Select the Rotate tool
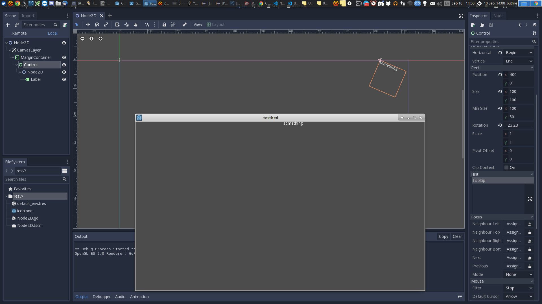 coord(97,24)
